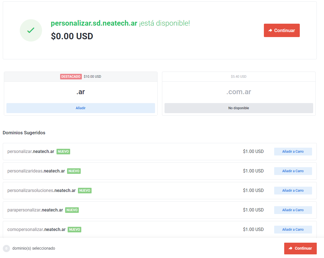The width and height of the screenshot is (324, 258).
Task: Click Continuar button in the bottom bar
Action: (x=300, y=248)
